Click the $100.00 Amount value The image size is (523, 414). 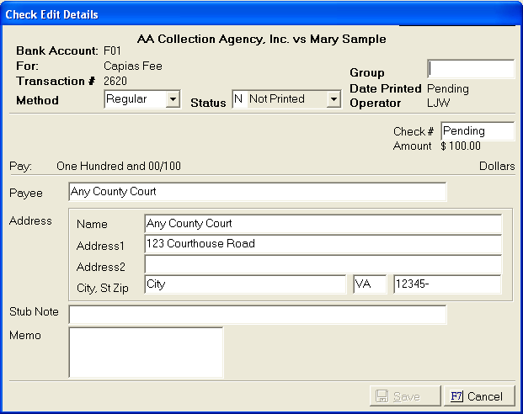pyautogui.click(x=462, y=146)
